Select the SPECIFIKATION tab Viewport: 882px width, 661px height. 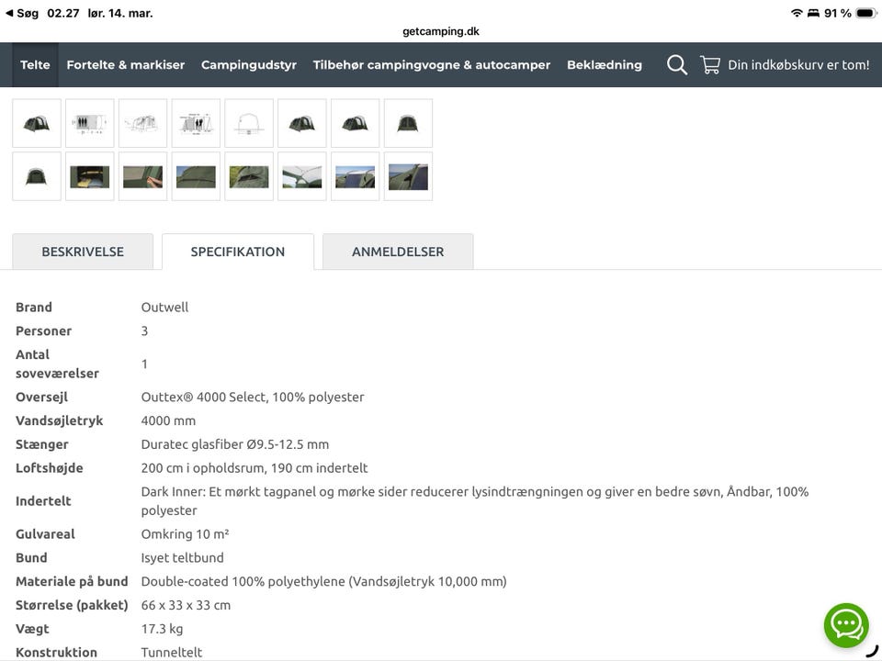point(237,252)
